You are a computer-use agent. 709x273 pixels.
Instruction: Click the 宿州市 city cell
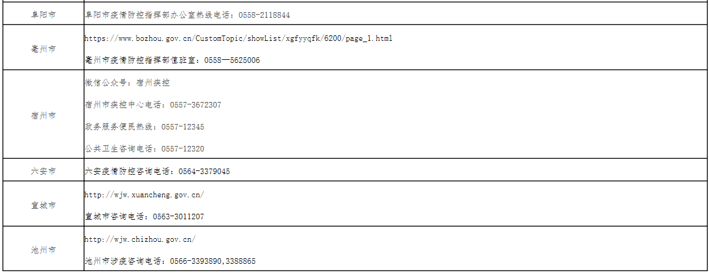43,115
